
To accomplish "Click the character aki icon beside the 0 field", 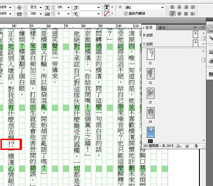I will (x=47, y=14).
